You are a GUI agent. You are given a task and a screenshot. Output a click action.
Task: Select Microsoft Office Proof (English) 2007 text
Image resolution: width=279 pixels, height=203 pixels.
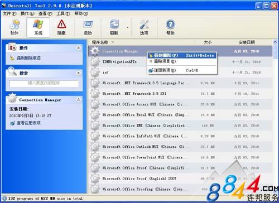(x=139, y=178)
